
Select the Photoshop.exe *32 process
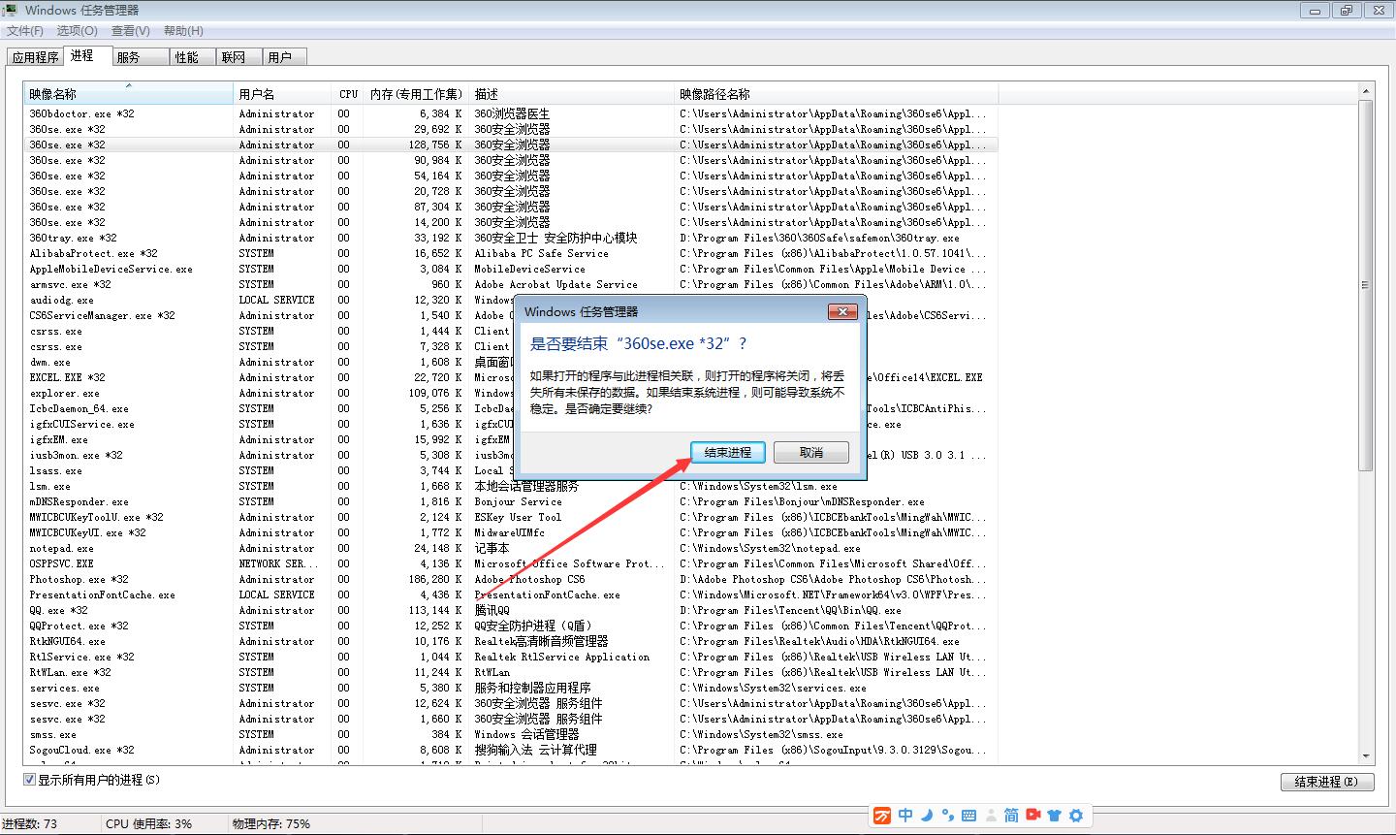tap(511, 579)
